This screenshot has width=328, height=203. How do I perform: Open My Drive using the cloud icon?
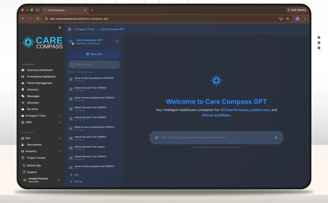[x=23, y=109]
